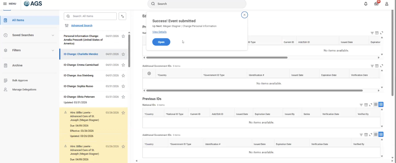396x163 pixels.
Task: Star the ID Change: Charlotte Mendez item
Action: [x=123, y=54]
